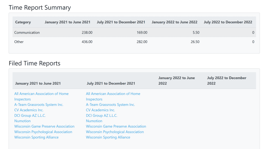Open DCI Group AZ L.L.C. under July 2021

[x=101, y=116]
